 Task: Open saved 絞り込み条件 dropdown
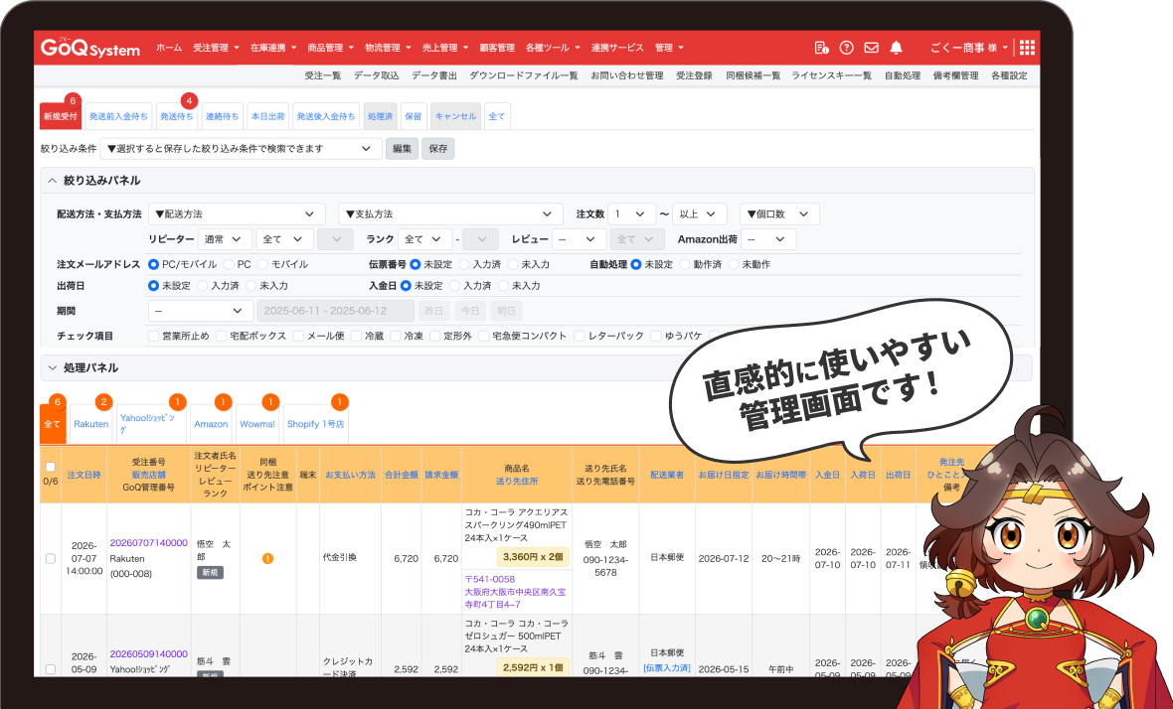click(x=240, y=149)
